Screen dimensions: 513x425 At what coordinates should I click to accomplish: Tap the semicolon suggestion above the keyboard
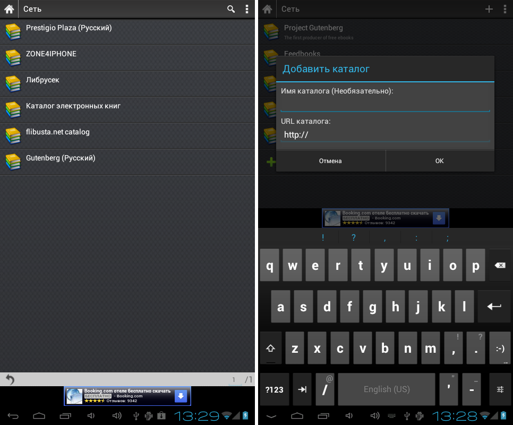448,237
